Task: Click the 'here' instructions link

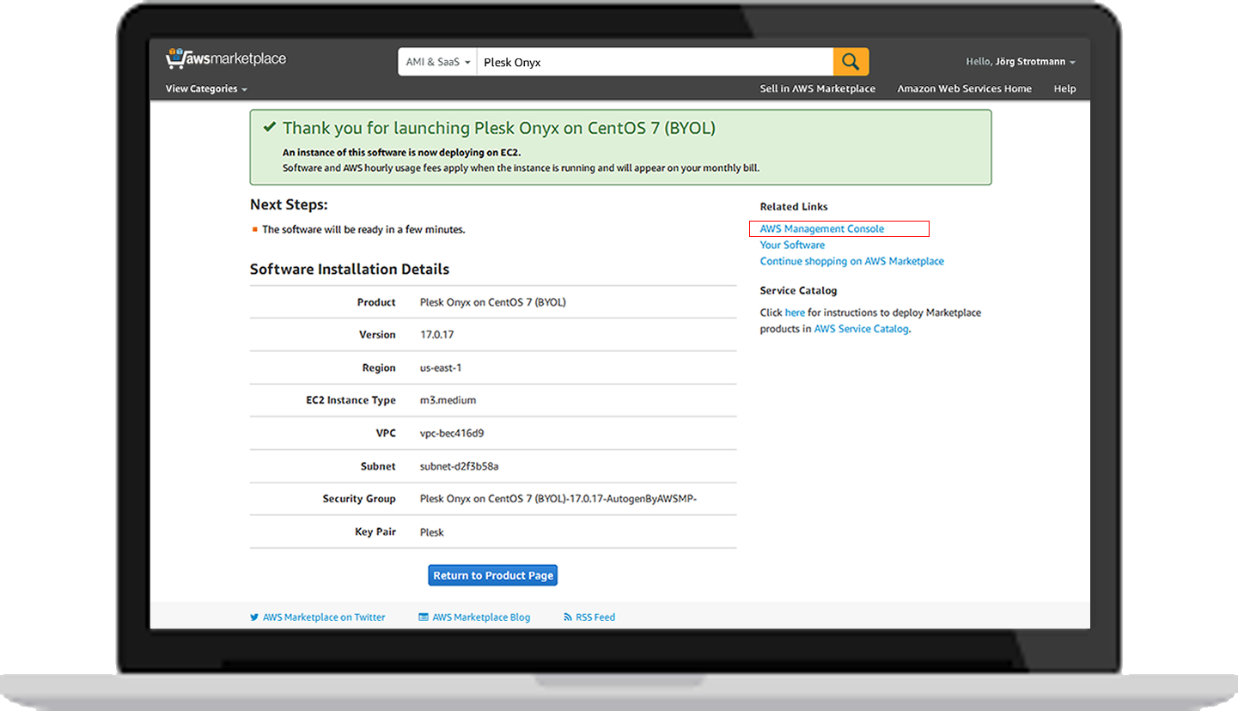Action: 795,313
